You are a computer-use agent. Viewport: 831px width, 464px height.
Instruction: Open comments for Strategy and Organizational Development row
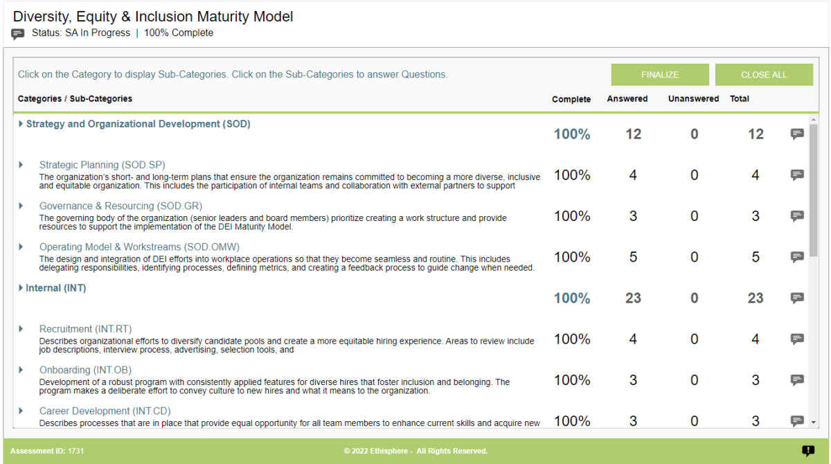tap(797, 134)
